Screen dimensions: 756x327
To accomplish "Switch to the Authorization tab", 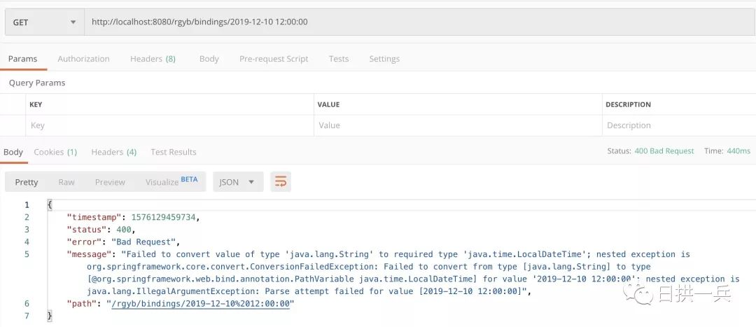I will coord(83,59).
